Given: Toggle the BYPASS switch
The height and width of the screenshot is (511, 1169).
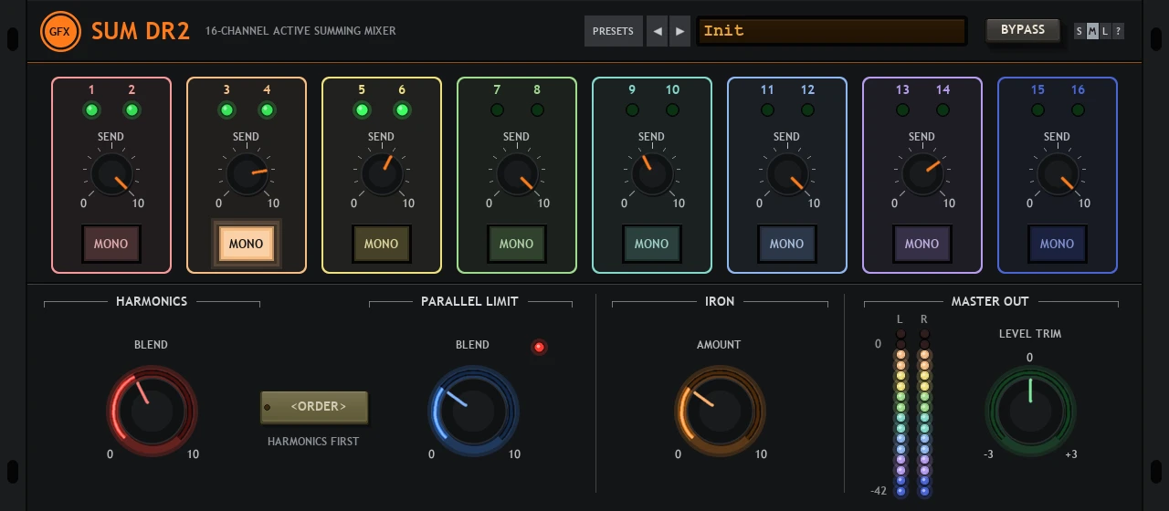Looking at the screenshot, I should click(1023, 30).
